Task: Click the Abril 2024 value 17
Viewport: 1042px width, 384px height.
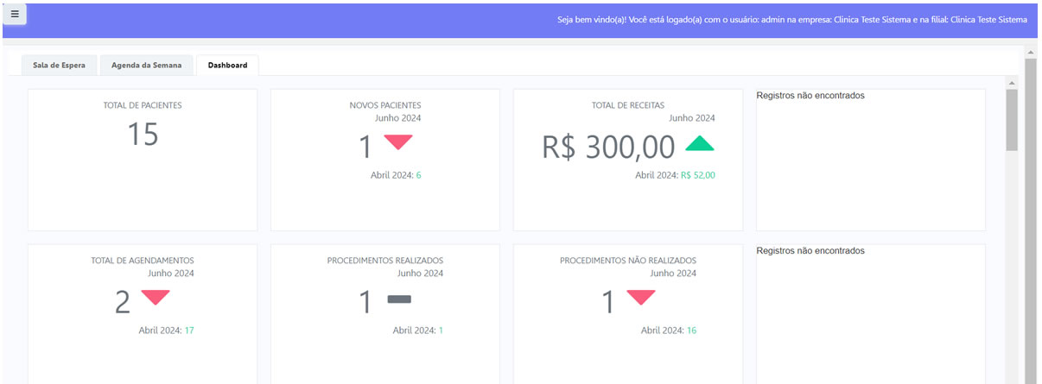Action: [189, 330]
